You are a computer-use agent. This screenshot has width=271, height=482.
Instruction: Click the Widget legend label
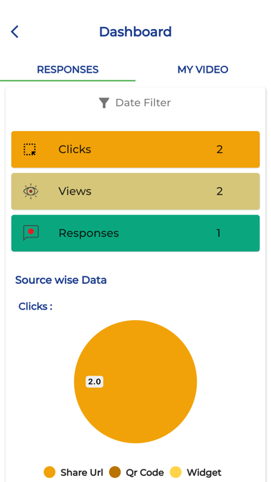204,472
